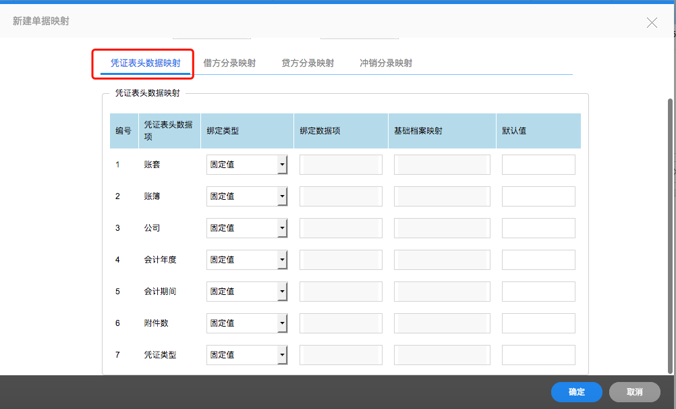Click 绑定数据项 field for 账簿 row
The image size is (676, 409).
coord(341,196)
